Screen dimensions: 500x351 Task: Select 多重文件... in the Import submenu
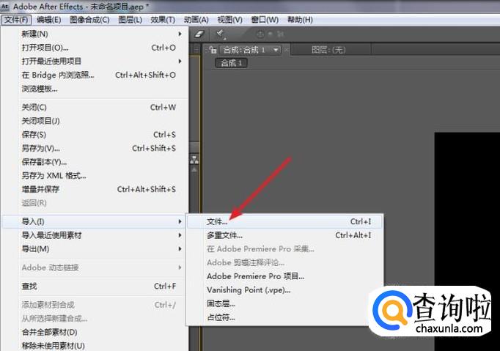coord(284,235)
